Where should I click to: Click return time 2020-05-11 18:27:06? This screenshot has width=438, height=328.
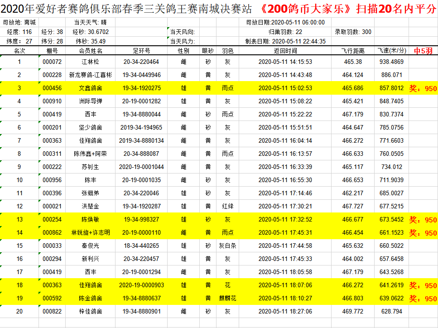coord(285,311)
